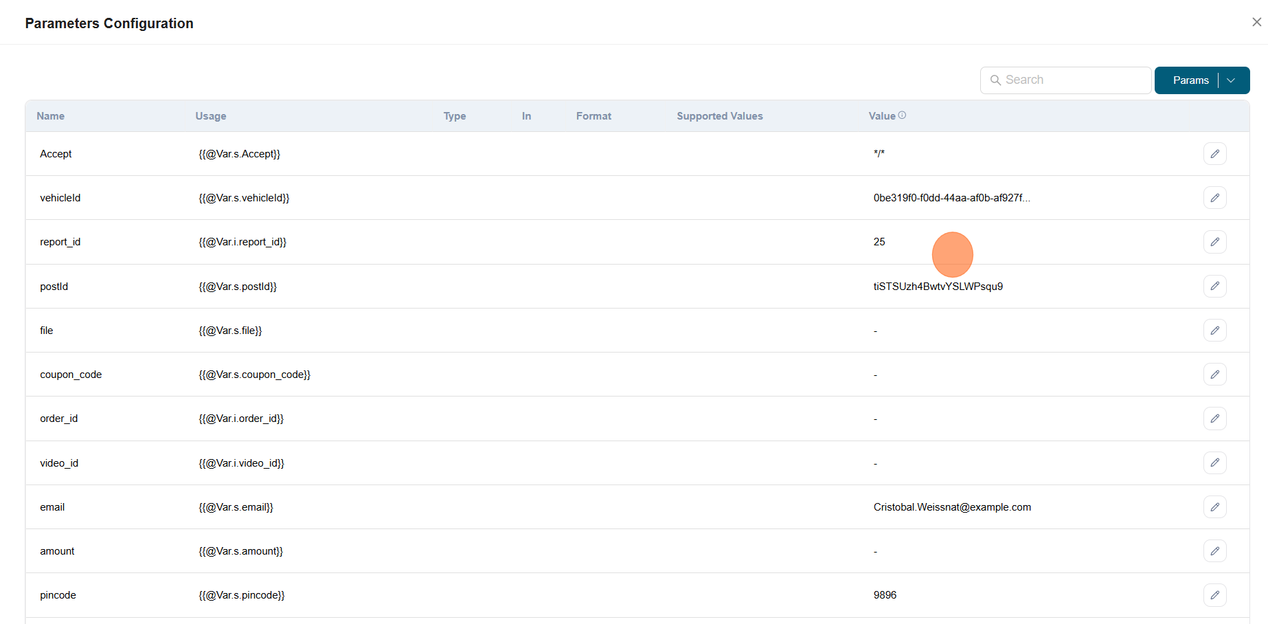Click edit icon for coupon_code
Image resolution: width=1268 pixels, height=624 pixels.
pyautogui.click(x=1214, y=375)
